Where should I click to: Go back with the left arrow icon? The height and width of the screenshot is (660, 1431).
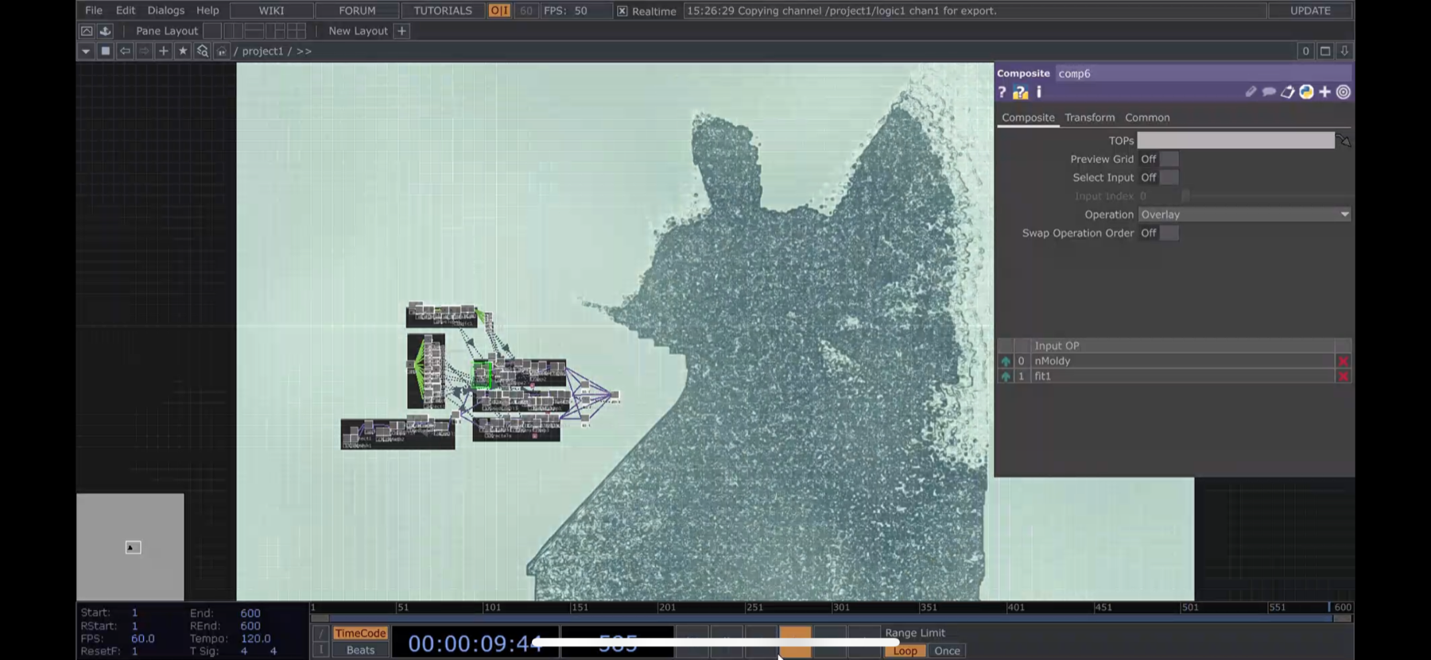click(x=125, y=51)
